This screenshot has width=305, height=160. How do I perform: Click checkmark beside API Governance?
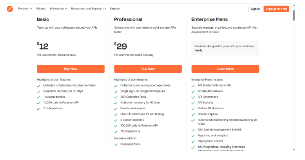(193, 97)
